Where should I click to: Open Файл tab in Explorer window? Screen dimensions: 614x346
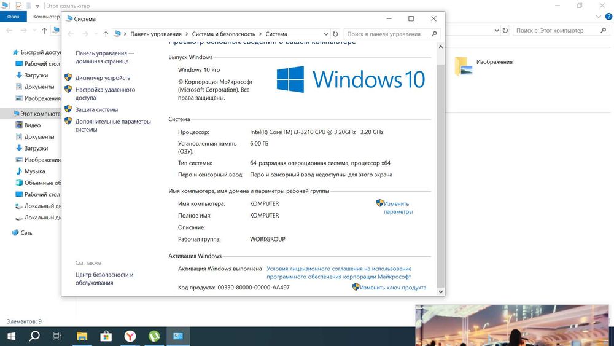(14, 17)
